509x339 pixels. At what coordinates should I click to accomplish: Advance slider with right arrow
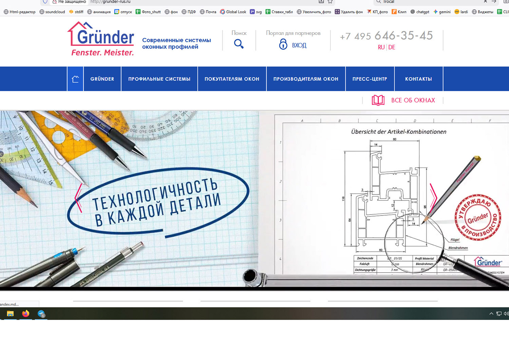(433, 198)
